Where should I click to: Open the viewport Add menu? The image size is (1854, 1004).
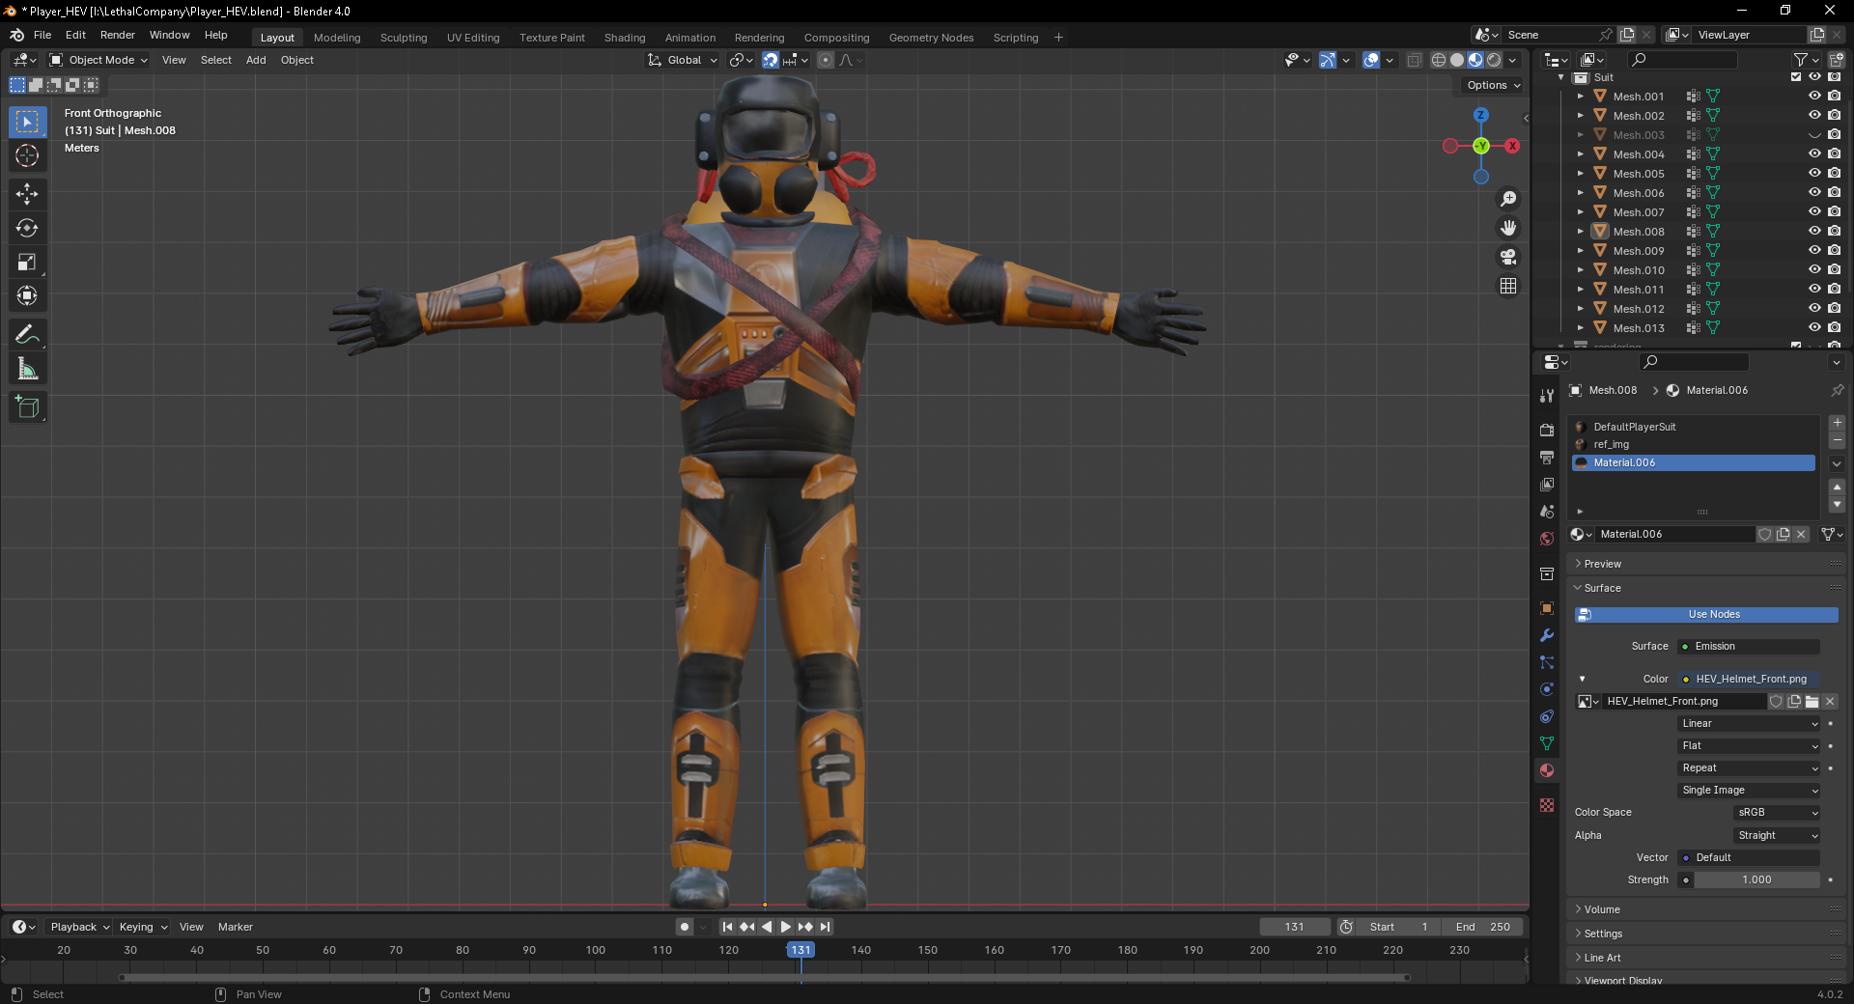(256, 60)
